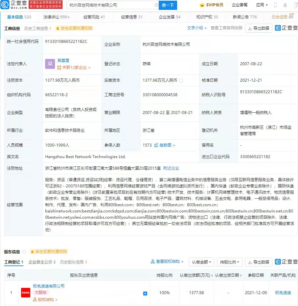298x306 pixels.
Task: Click the purple 吴 avatar icon
Action: pyautogui.click(x=50, y=64)
